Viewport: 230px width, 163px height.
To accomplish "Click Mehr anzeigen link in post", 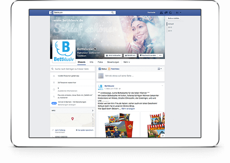I will pyautogui.click(x=128, y=109).
